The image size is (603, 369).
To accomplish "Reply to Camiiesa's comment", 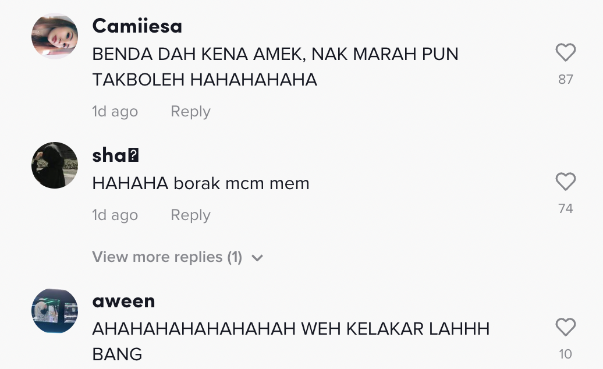I will [x=190, y=112].
